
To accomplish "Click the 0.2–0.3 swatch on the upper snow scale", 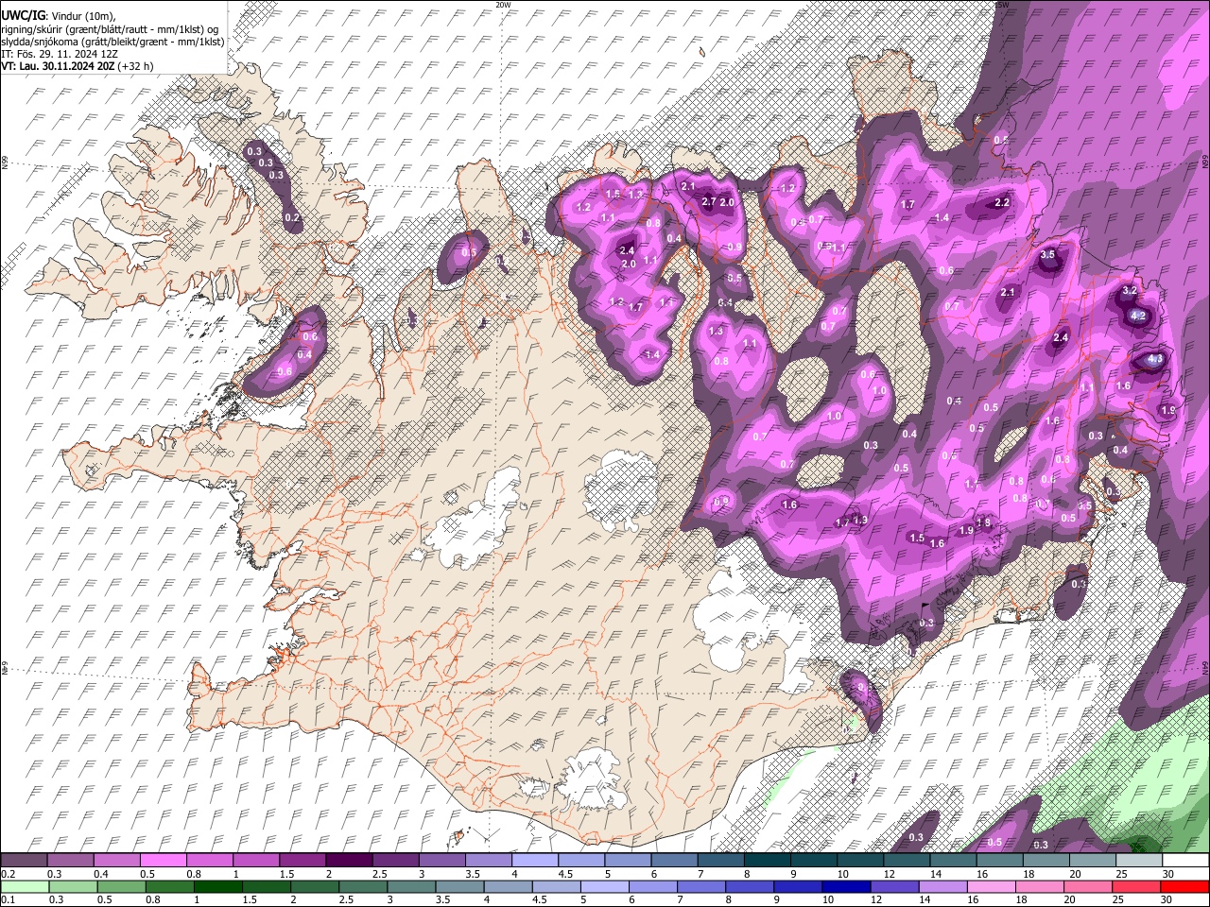I will [25, 861].
